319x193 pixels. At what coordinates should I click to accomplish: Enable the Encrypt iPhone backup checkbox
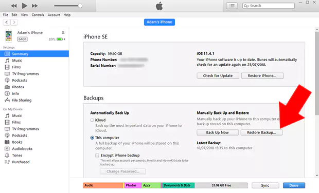coord(97,156)
